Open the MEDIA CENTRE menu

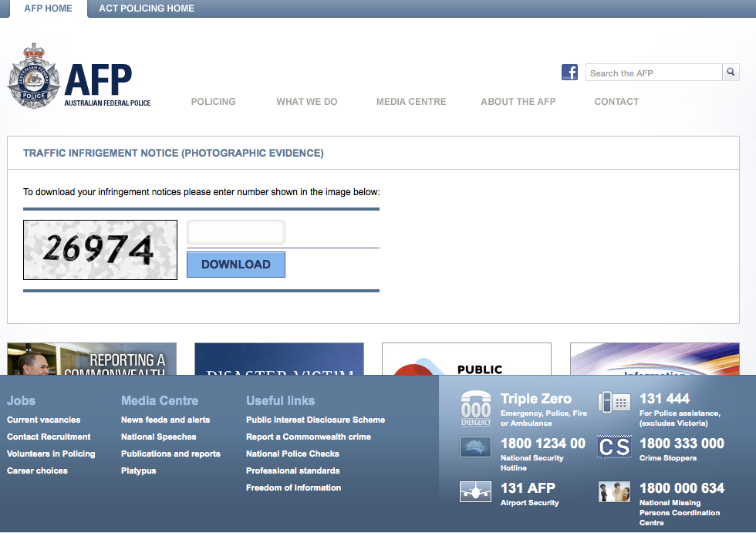[x=411, y=102]
